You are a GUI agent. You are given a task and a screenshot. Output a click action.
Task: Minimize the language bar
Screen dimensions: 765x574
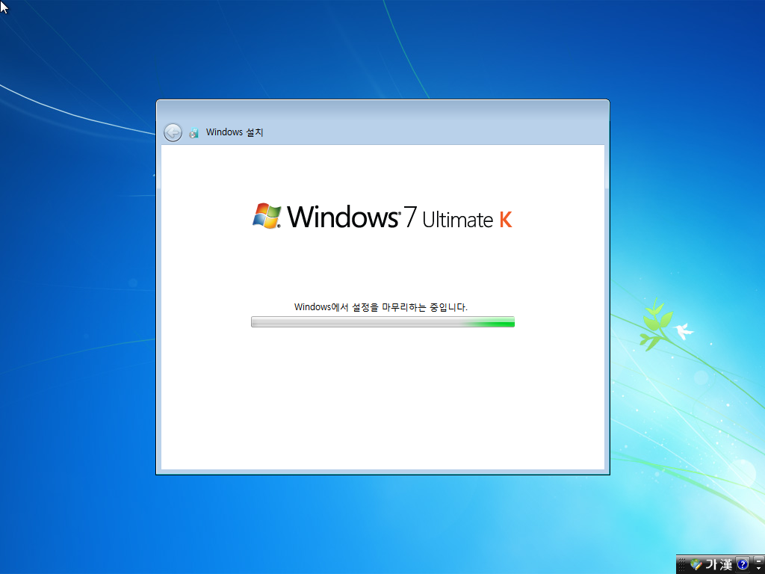click(758, 561)
